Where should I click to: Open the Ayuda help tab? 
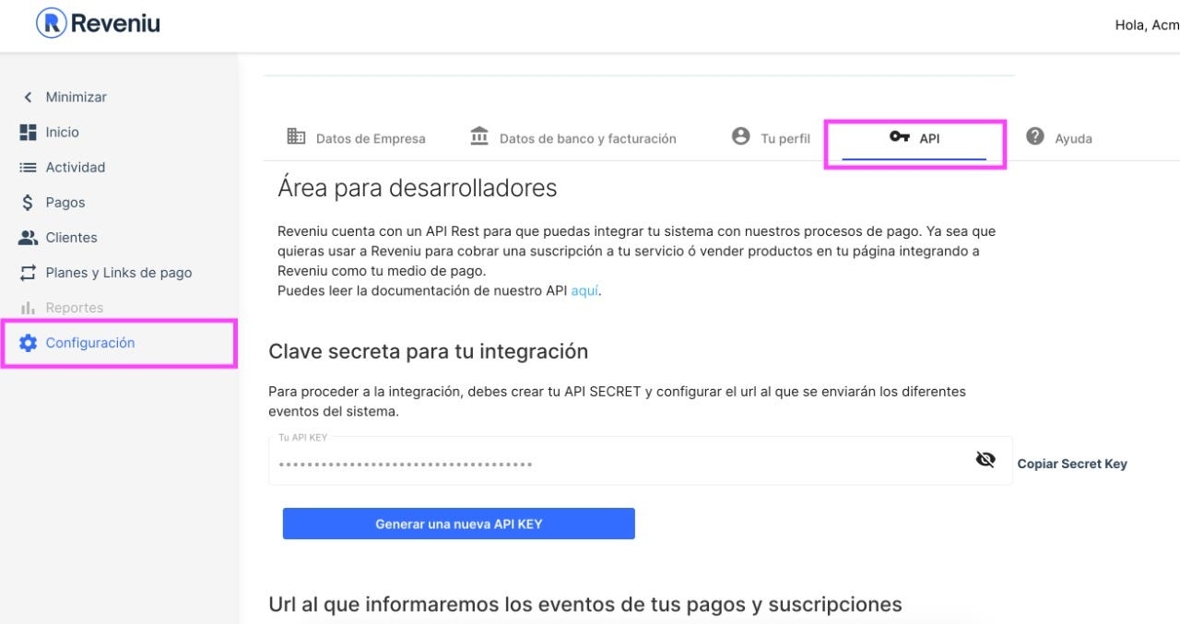1059,138
